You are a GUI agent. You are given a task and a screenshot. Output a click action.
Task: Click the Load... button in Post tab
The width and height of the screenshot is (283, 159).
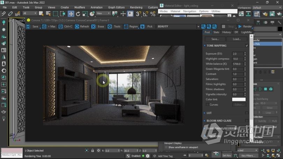[x=237, y=39]
